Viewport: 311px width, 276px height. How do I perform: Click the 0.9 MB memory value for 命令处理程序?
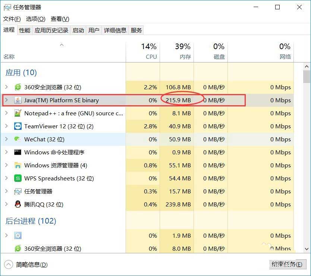pyautogui.click(x=181, y=153)
